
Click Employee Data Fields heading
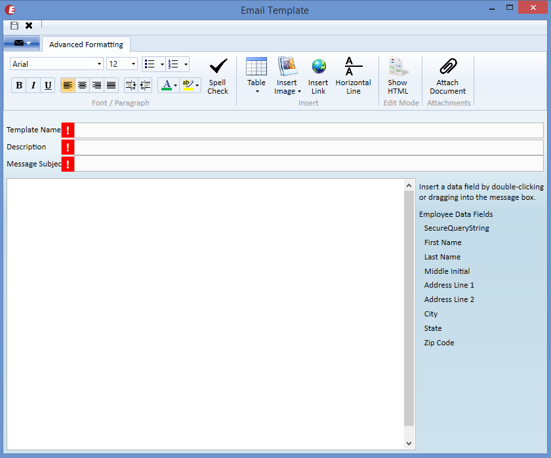pos(456,214)
